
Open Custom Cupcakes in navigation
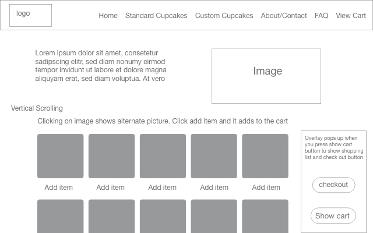pos(224,16)
